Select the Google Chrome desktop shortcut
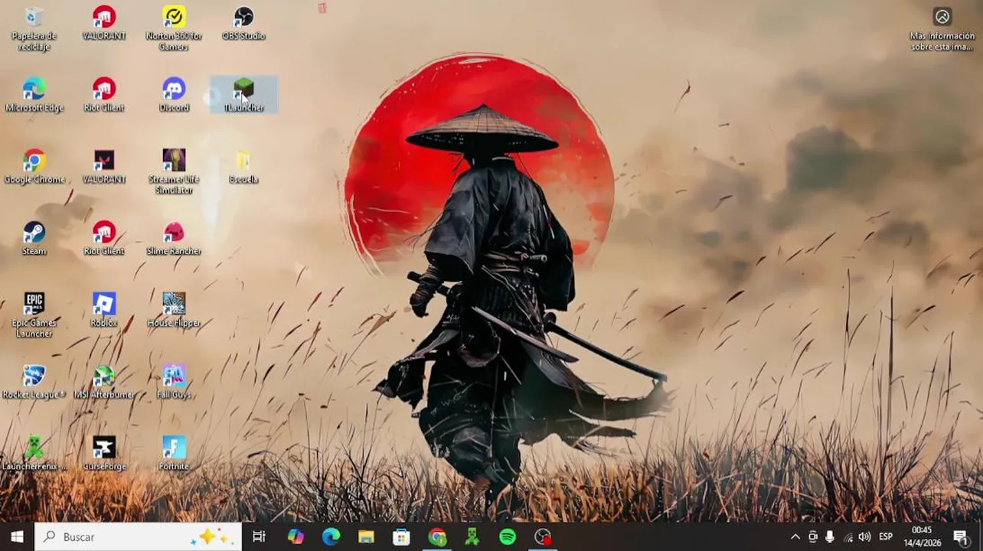This screenshot has height=551, width=983. tap(34, 167)
